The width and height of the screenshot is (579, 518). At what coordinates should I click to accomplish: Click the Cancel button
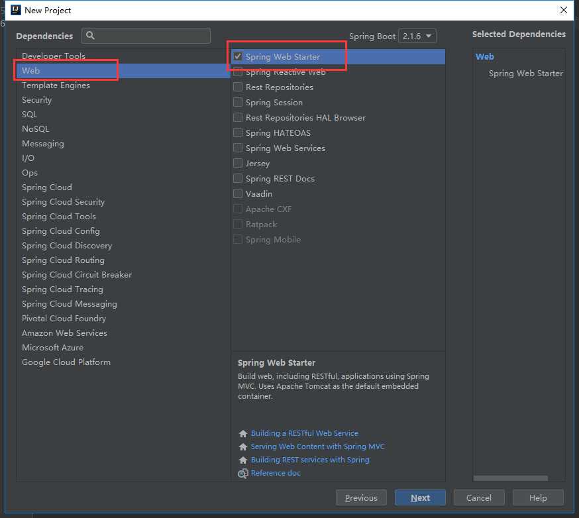click(x=479, y=497)
